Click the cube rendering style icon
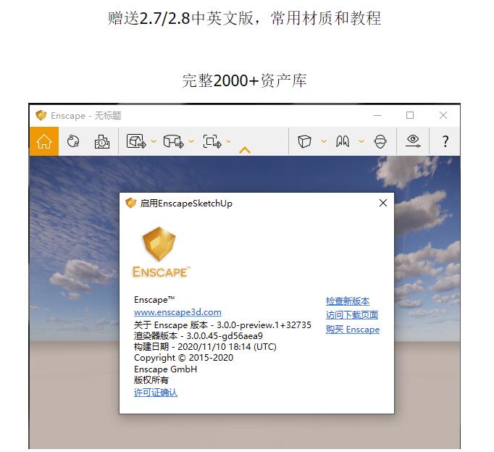494x452 pixels. coord(304,141)
